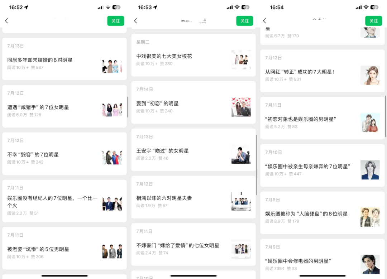Tap battery indicator on left phone status bar
The width and height of the screenshot is (387, 279).
[x=116, y=8]
